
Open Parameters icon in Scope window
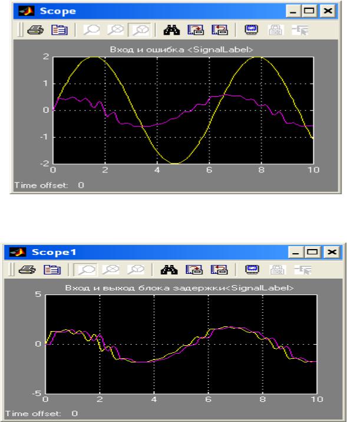coord(60,30)
